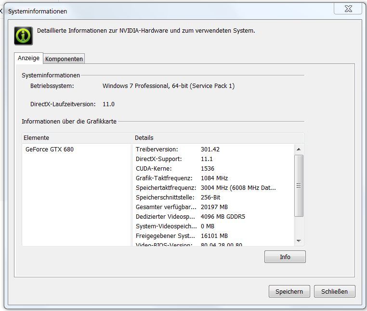Click the Info button

[x=285, y=257]
